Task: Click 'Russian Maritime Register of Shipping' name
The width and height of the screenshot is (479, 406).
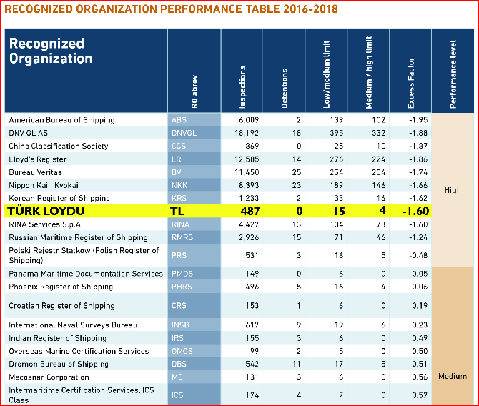Action: 78,237
